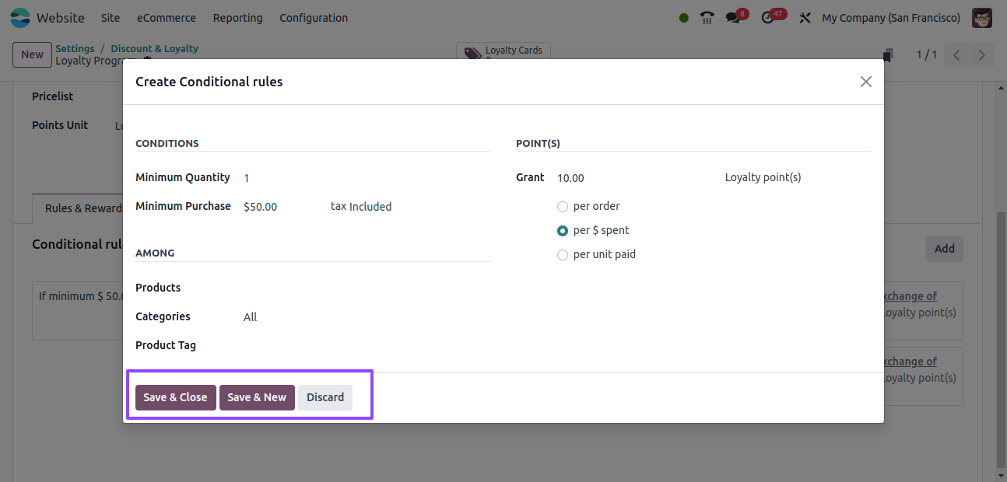This screenshot has width=1007, height=482.
Task: Click the 'If minimum $ 50.0' rule card
Action: (x=78, y=311)
